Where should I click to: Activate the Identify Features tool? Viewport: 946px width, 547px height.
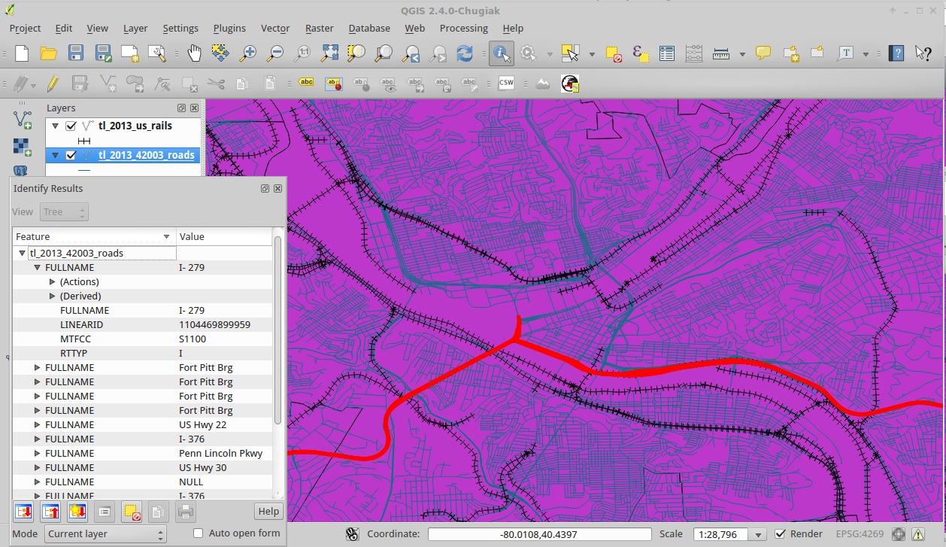tap(501, 53)
